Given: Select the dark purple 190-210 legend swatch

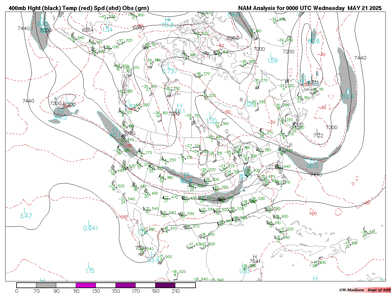Looking at the screenshot, I should coord(165,285).
